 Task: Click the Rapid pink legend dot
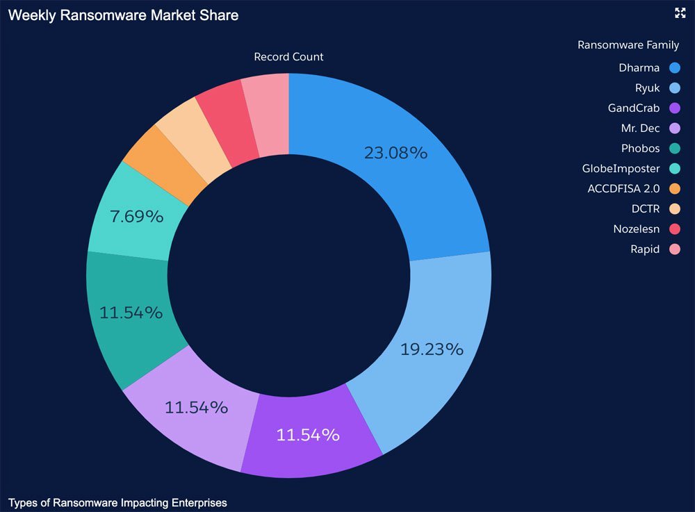(x=674, y=249)
